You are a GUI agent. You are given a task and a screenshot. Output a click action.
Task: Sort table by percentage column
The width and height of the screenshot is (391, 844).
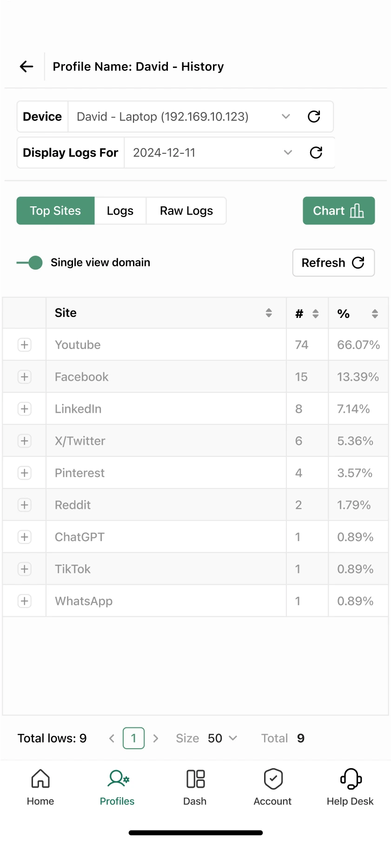[x=375, y=314]
